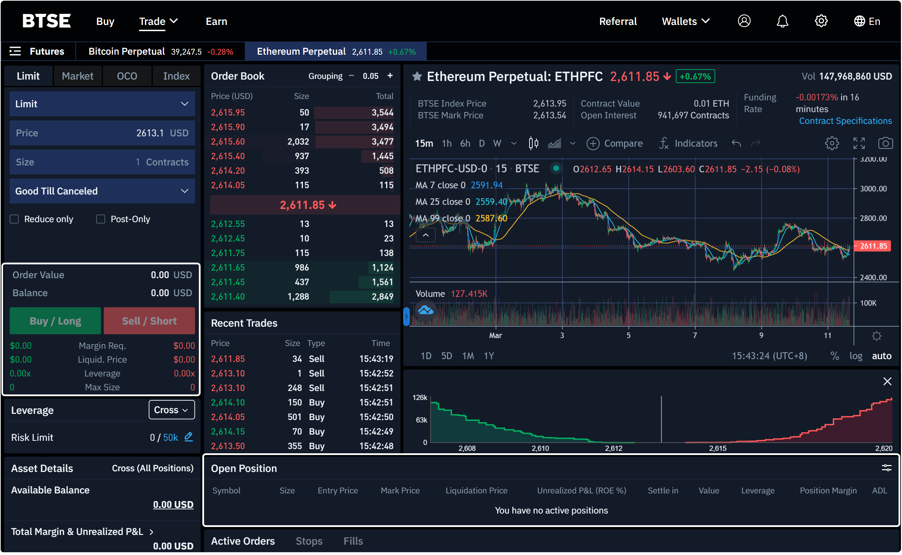This screenshot has height=555, width=902.
Task: Undo last chart action
Action: click(x=737, y=144)
